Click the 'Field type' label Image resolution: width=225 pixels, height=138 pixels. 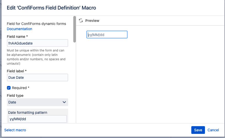point(15,96)
